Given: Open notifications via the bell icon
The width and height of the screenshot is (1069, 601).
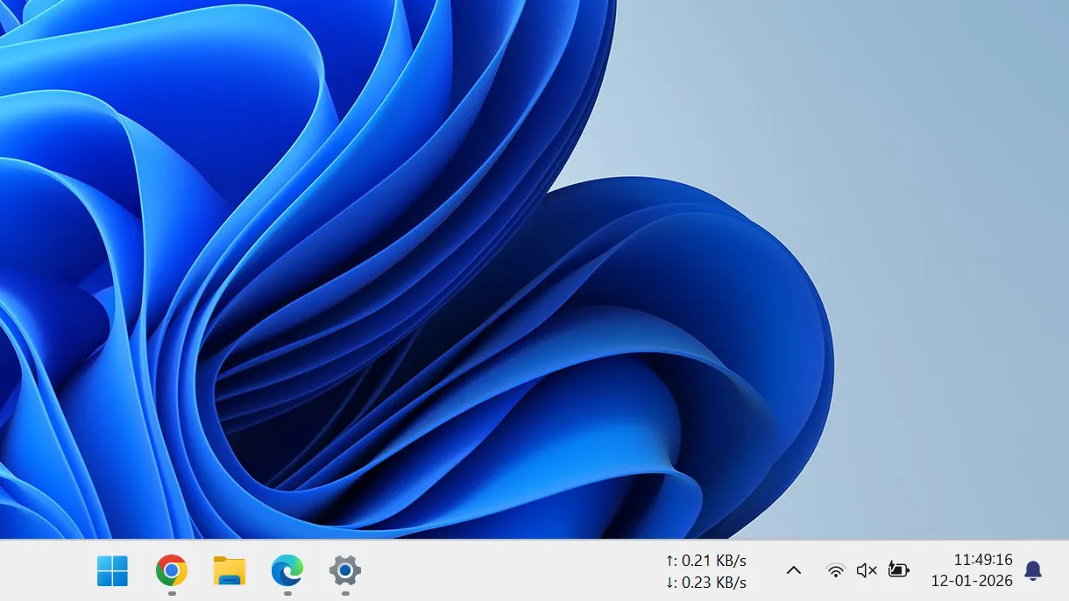Looking at the screenshot, I should (x=1034, y=570).
